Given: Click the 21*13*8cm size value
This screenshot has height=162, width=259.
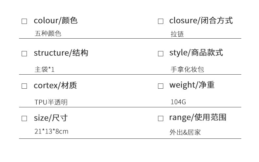Looking at the screenshot, I should (x=51, y=132).
